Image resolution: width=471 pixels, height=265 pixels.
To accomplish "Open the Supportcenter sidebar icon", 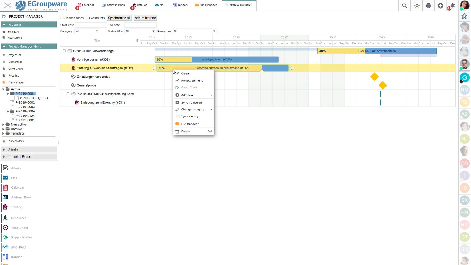I will 5,237.
